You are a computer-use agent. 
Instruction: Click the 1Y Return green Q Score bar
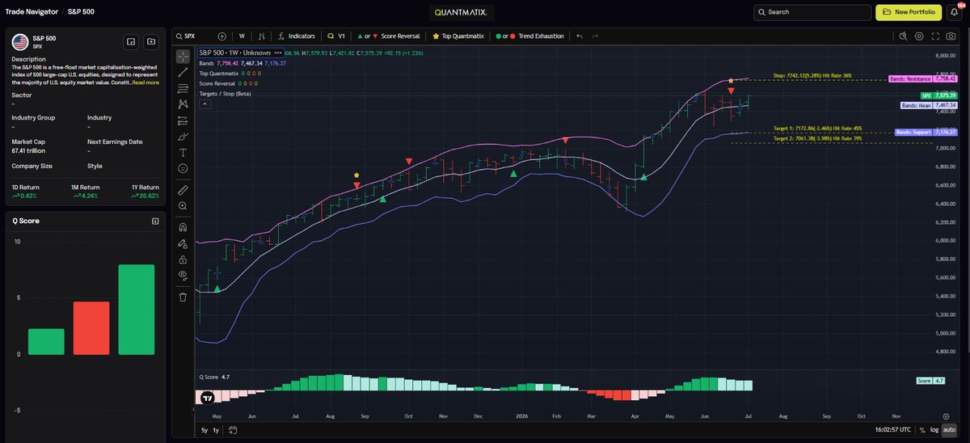(x=136, y=310)
